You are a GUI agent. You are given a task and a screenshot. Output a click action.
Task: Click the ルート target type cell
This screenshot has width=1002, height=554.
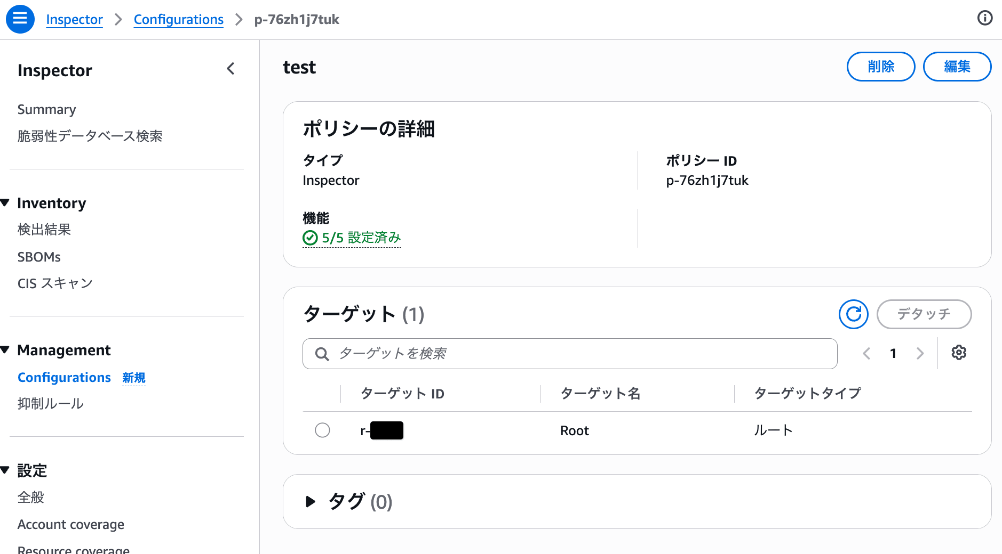point(773,430)
